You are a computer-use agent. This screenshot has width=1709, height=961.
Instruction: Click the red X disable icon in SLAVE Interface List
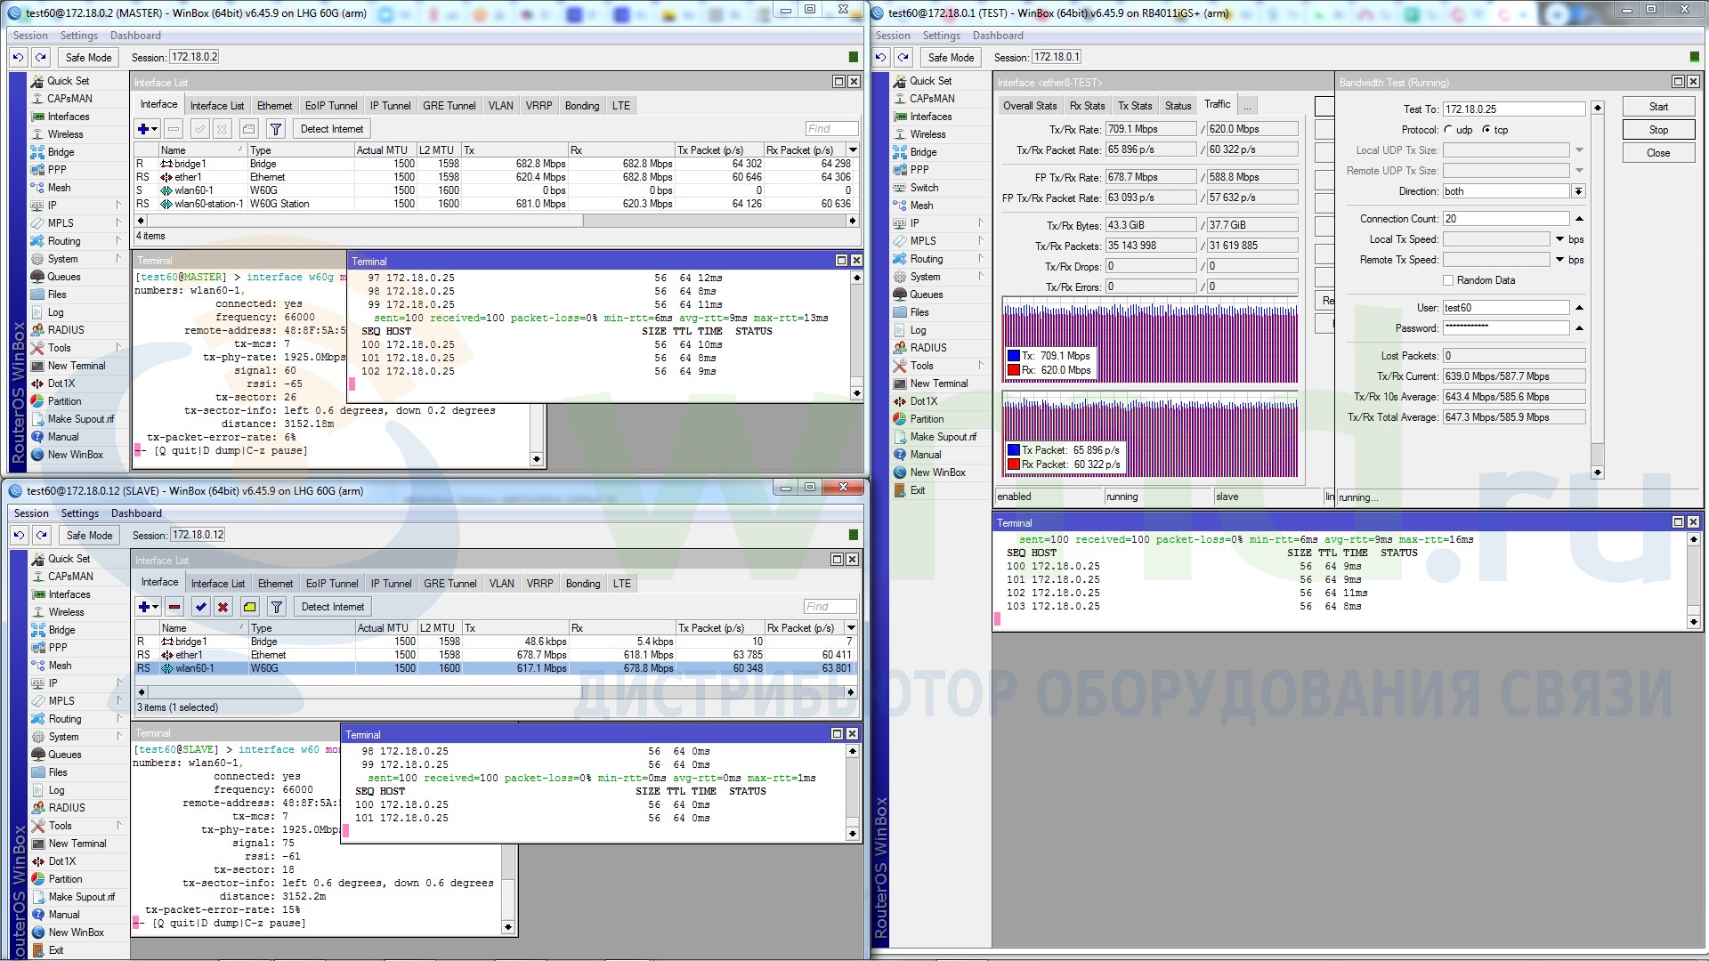pyautogui.click(x=223, y=607)
